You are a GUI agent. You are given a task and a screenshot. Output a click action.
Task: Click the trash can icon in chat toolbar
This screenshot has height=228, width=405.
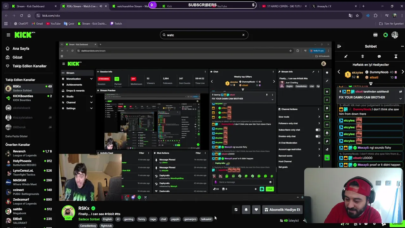pos(363,56)
